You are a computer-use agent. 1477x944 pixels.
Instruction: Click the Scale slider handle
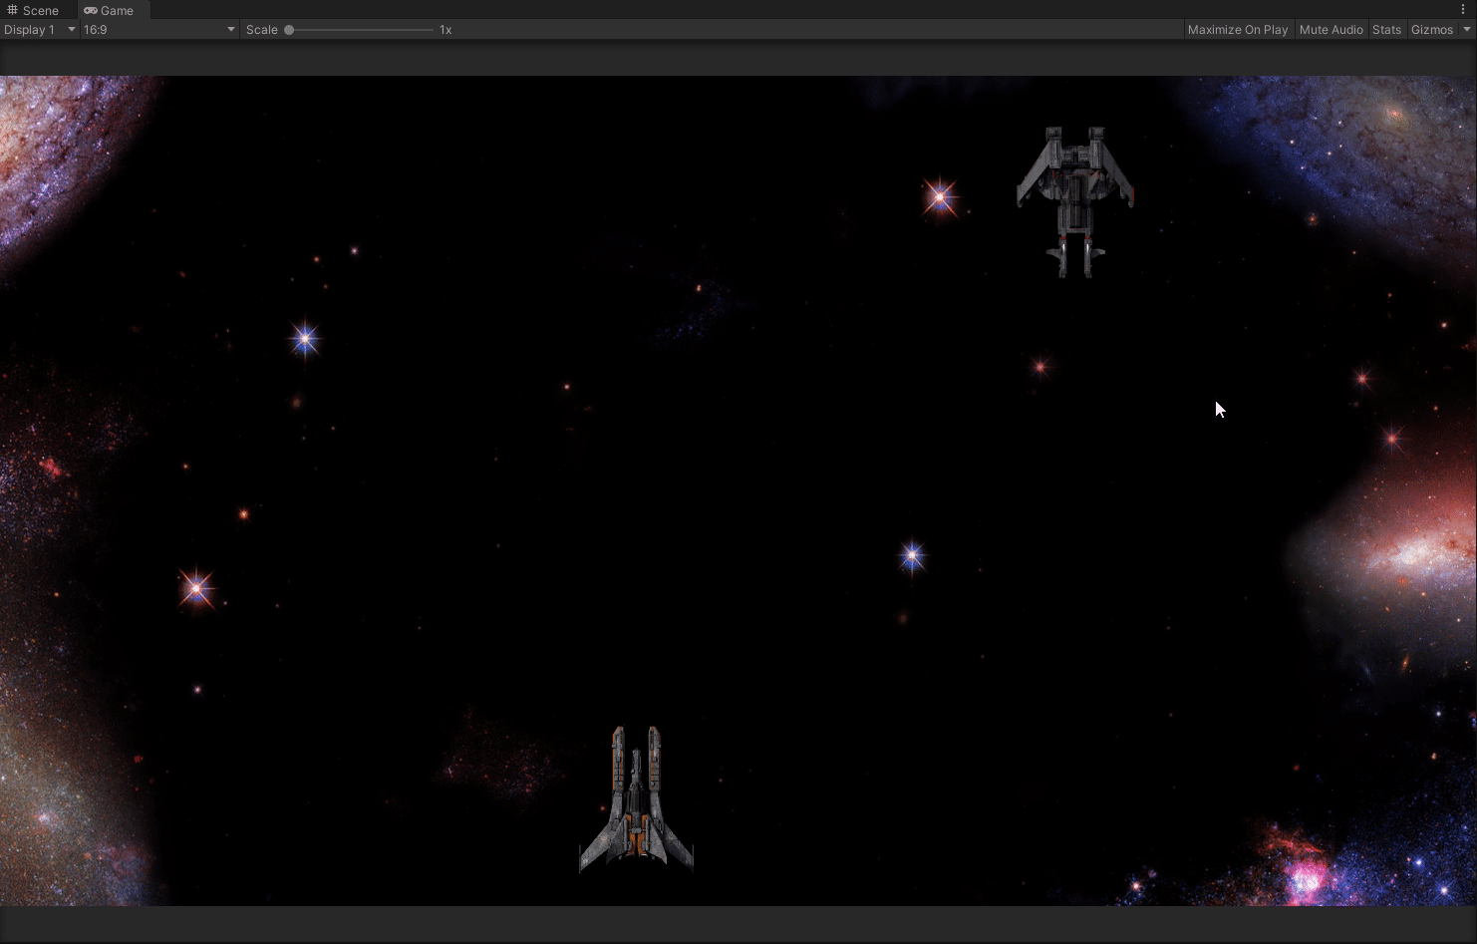(289, 30)
